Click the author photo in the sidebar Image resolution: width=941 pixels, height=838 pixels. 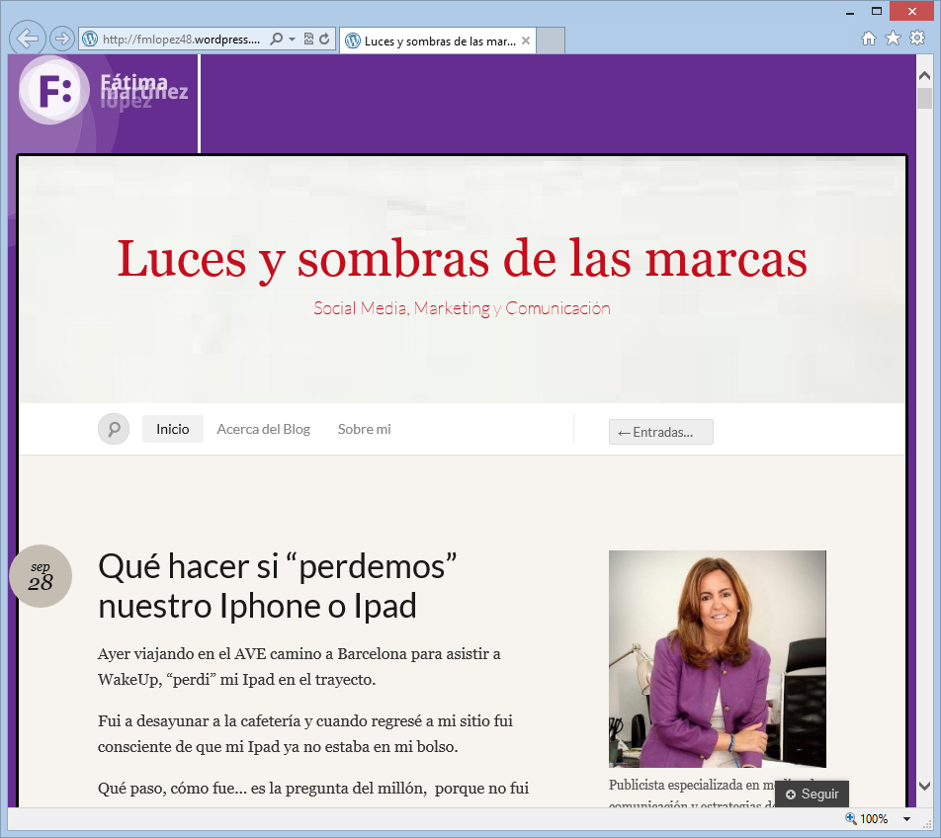tap(718, 659)
